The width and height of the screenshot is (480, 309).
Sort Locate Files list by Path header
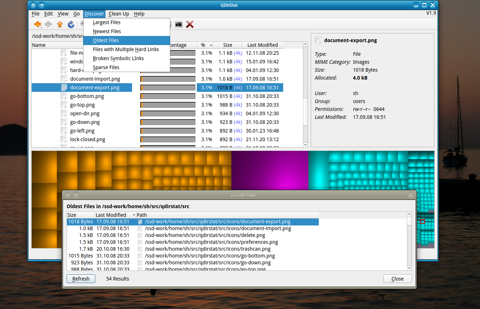(x=227, y=215)
